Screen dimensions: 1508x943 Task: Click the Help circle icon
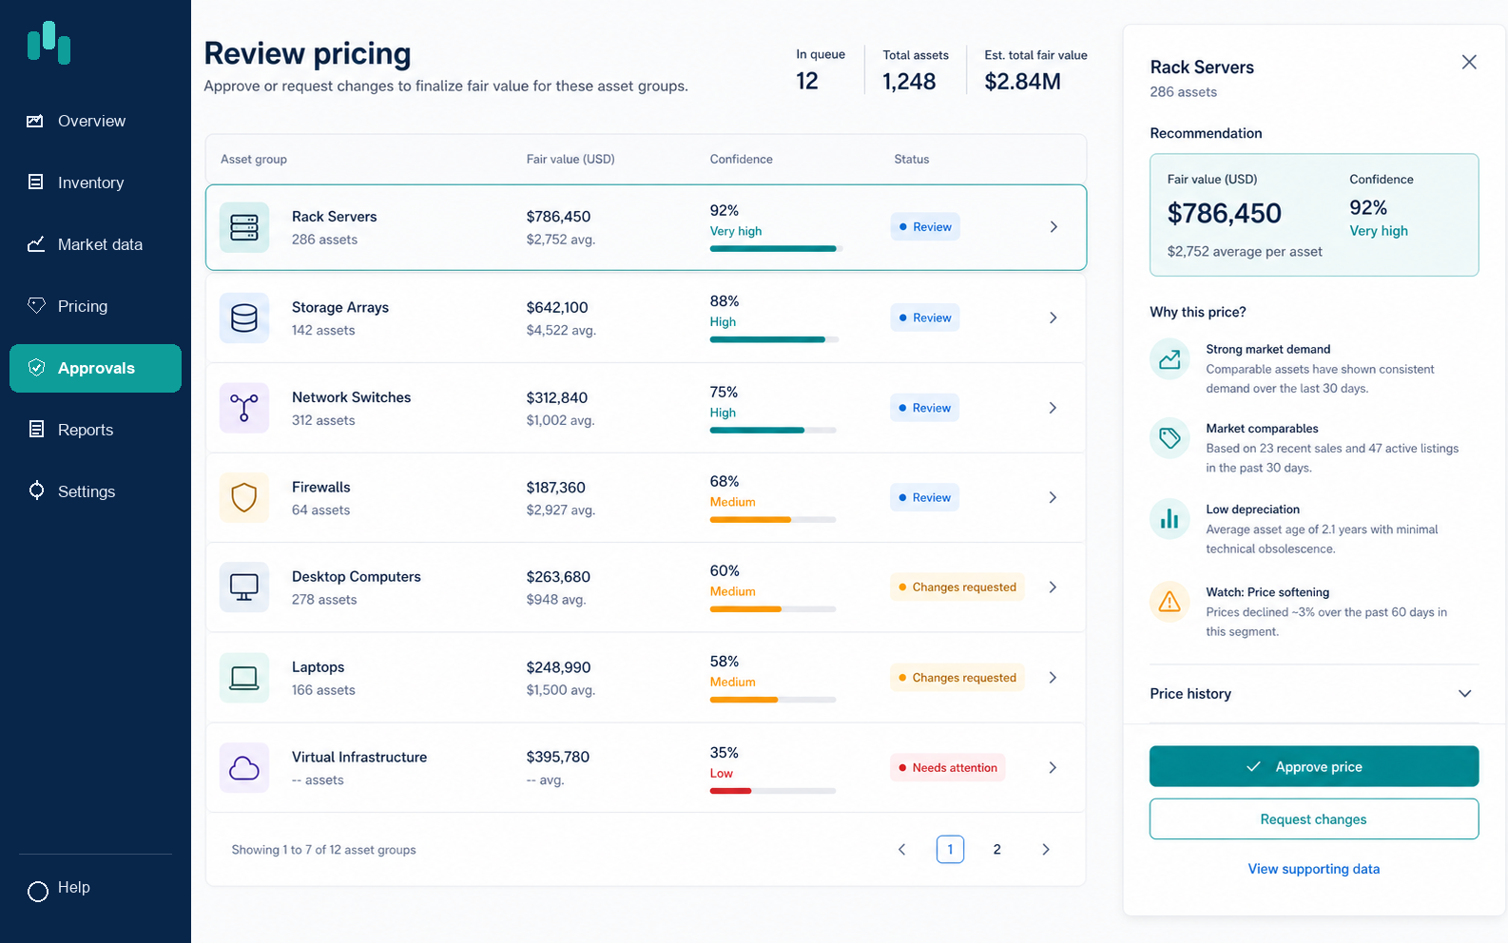click(x=38, y=892)
